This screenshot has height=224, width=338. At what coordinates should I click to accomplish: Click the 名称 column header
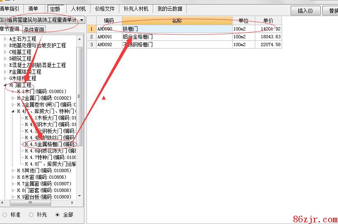pos(177,21)
